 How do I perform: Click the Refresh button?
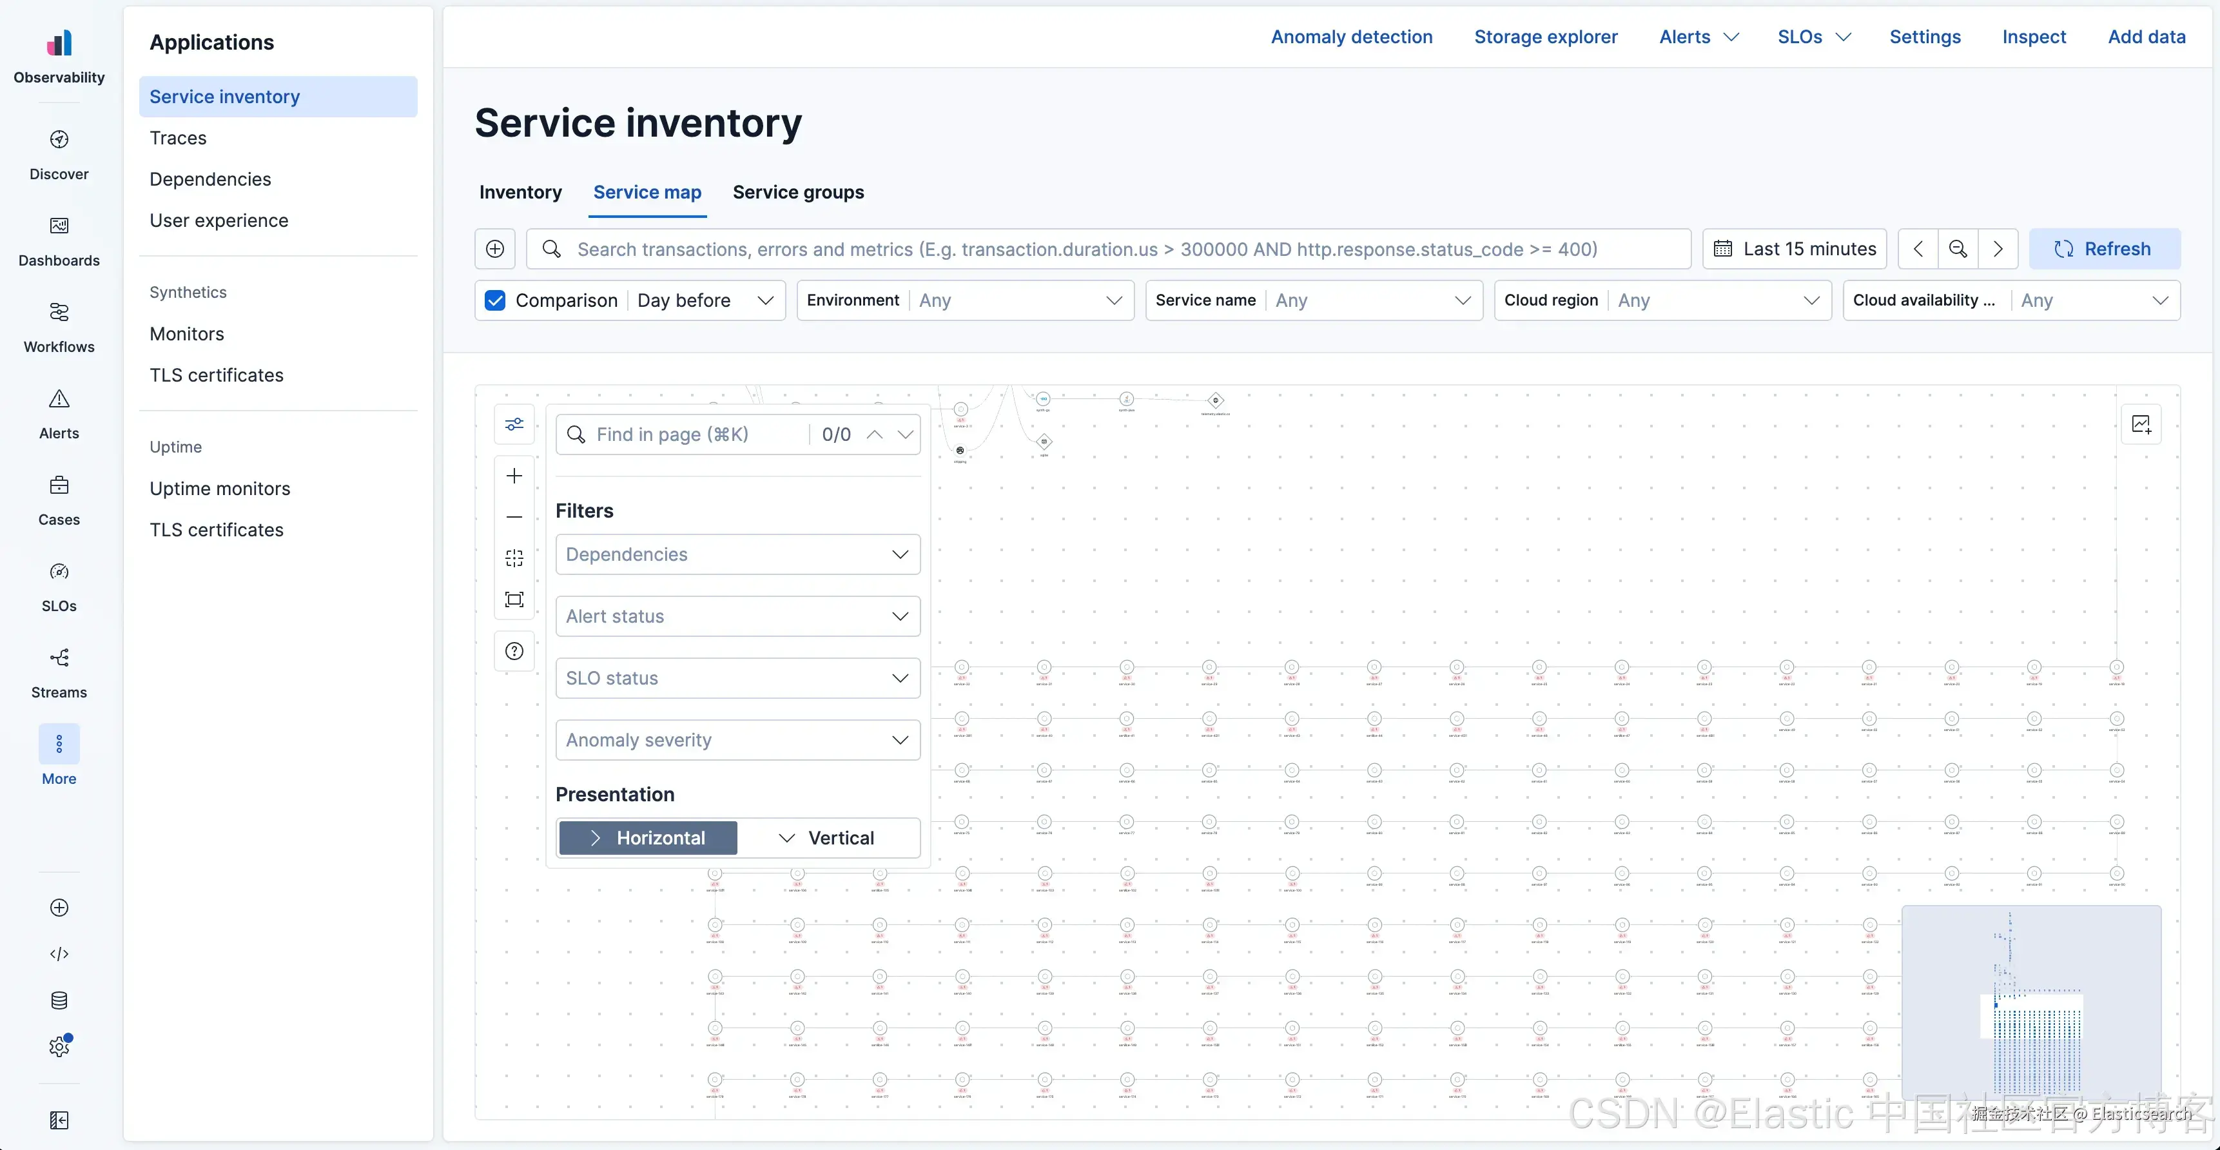[2105, 249]
